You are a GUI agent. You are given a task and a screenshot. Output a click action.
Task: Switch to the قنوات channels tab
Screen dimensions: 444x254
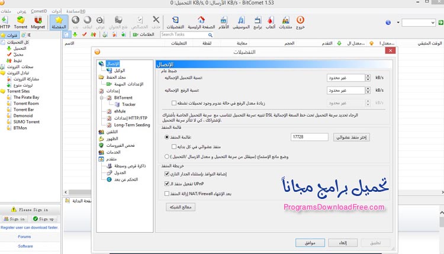[9, 35]
